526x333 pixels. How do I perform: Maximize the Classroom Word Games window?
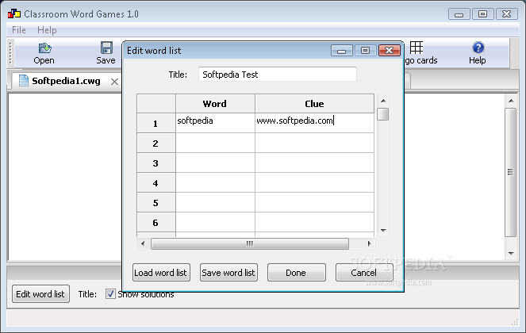tap(482, 14)
